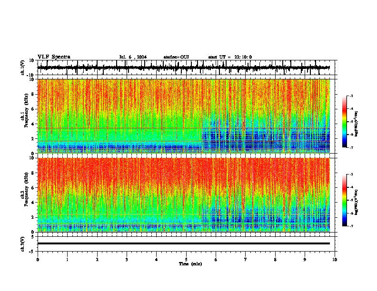Click the '6' tick on ch.1 frequency axis
The image size is (377, 291).
point(33,109)
